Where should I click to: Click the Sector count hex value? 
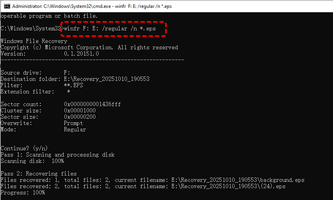tap(92, 104)
